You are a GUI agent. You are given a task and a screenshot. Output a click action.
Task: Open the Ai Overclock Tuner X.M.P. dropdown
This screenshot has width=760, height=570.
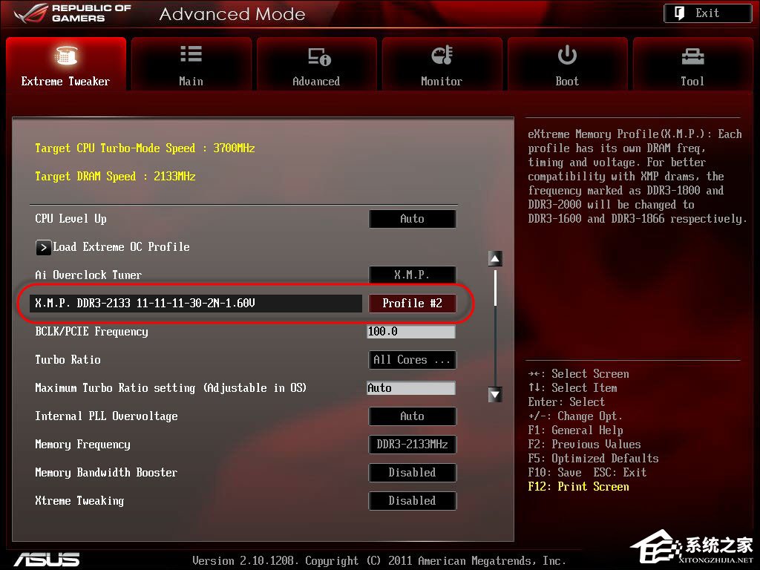click(412, 275)
